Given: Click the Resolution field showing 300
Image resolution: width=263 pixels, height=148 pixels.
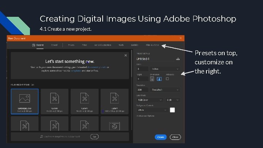Looking at the screenshot, I should point(142,90).
